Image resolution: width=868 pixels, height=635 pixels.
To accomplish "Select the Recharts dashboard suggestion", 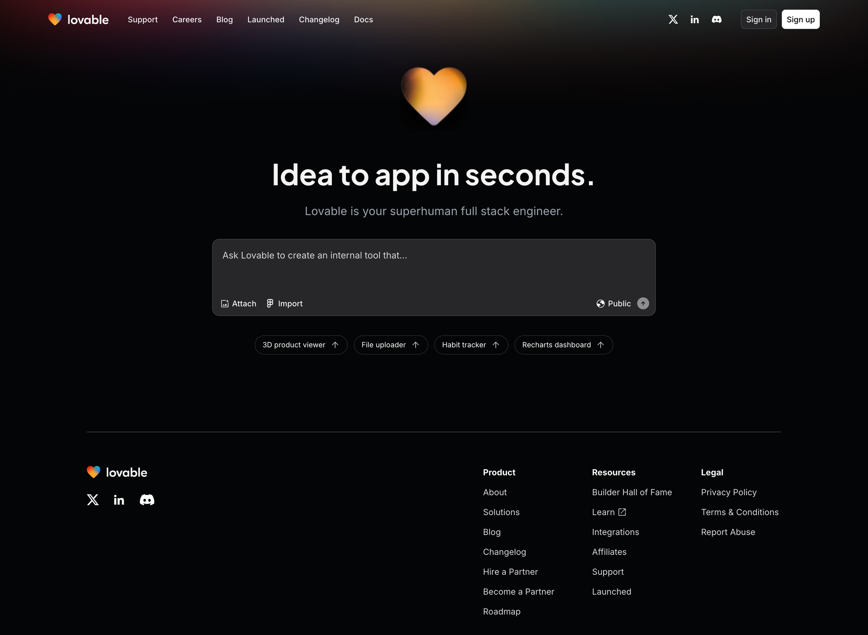I will (564, 345).
